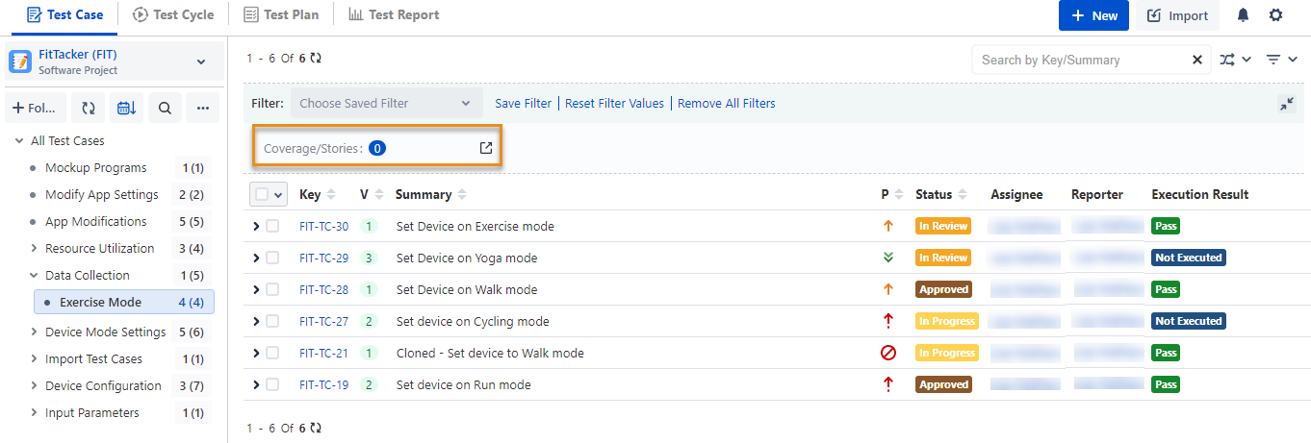Sort table by P priority arrows
The image size is (1311, 443).
(899, 194)
